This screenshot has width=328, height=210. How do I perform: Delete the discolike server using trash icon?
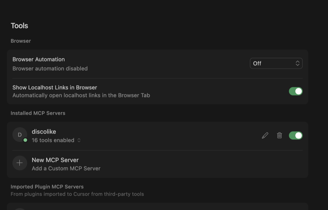[x=279, y=135]
